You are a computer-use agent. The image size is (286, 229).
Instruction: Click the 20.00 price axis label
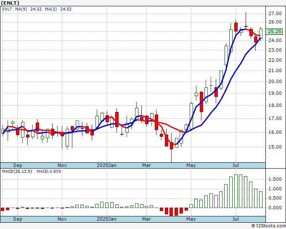(275, 81)
